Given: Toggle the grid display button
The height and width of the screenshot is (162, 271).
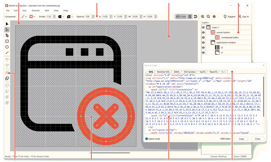Looking at the screenshot, I should click(190, 17).
